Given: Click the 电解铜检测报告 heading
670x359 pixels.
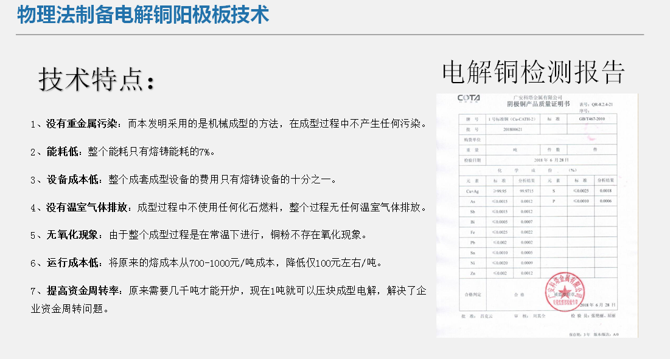Looking at the screenshot, I should coord(533,72).
